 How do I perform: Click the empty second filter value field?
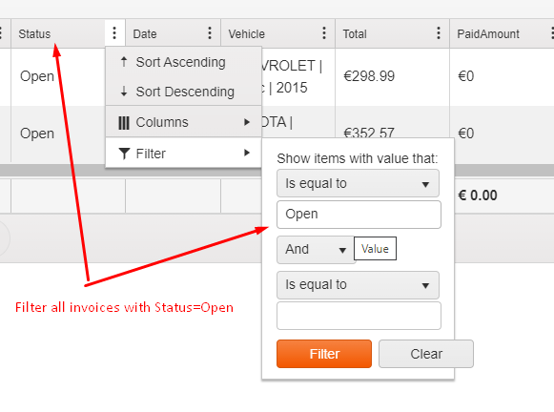tap(359, 316)
